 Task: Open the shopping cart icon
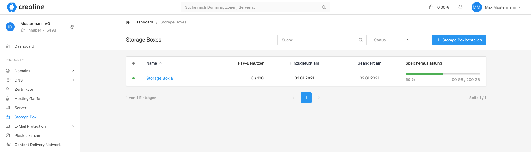click(431, 7)
